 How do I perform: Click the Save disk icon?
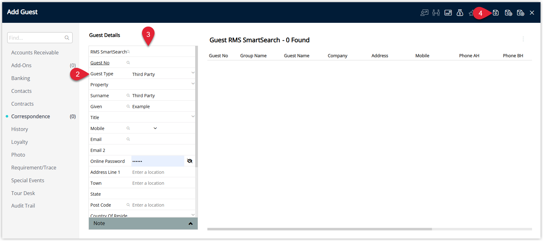(496, 13)
